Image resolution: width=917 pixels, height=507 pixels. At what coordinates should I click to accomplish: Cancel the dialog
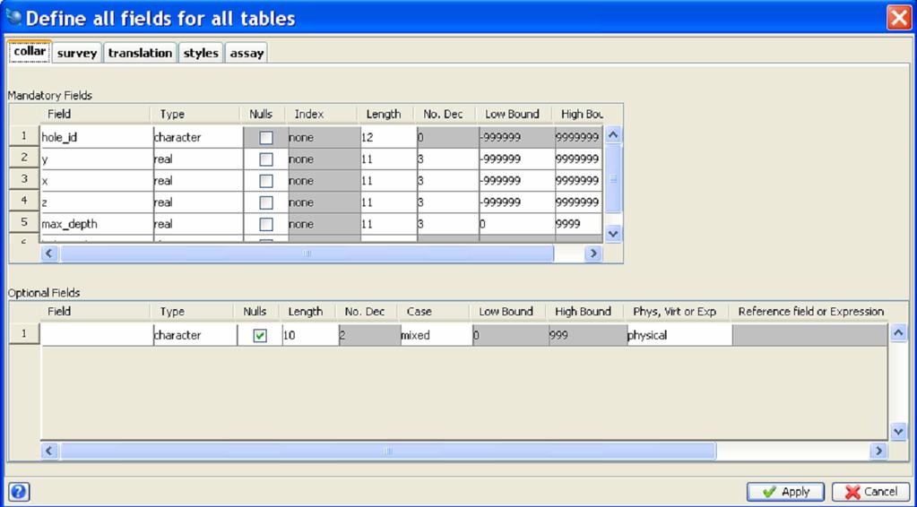pyautogui.click(x=870, y=492)
